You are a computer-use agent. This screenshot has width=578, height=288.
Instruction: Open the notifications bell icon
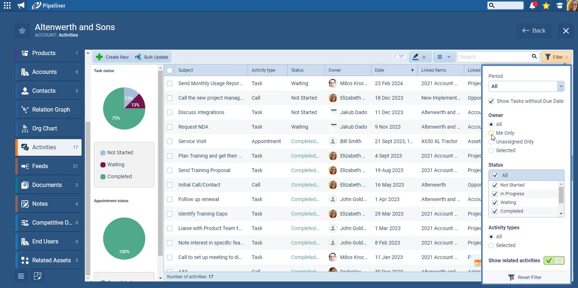532,5
